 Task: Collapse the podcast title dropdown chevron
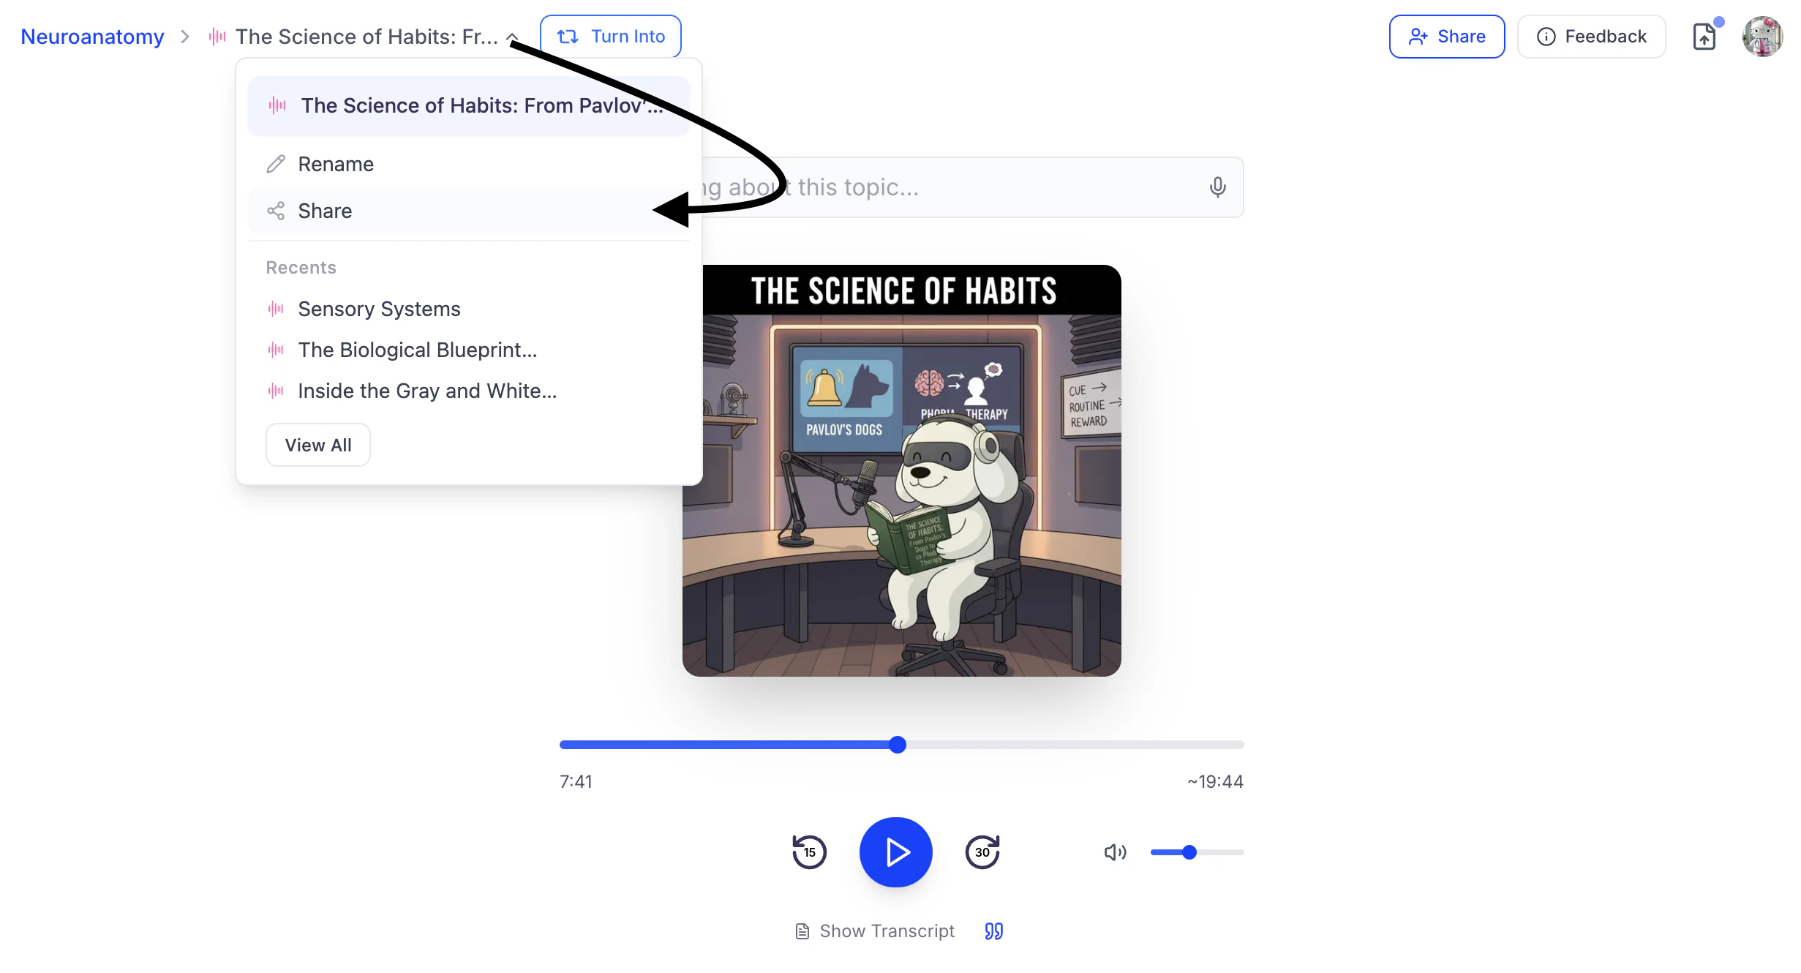(x=513, y=37)
